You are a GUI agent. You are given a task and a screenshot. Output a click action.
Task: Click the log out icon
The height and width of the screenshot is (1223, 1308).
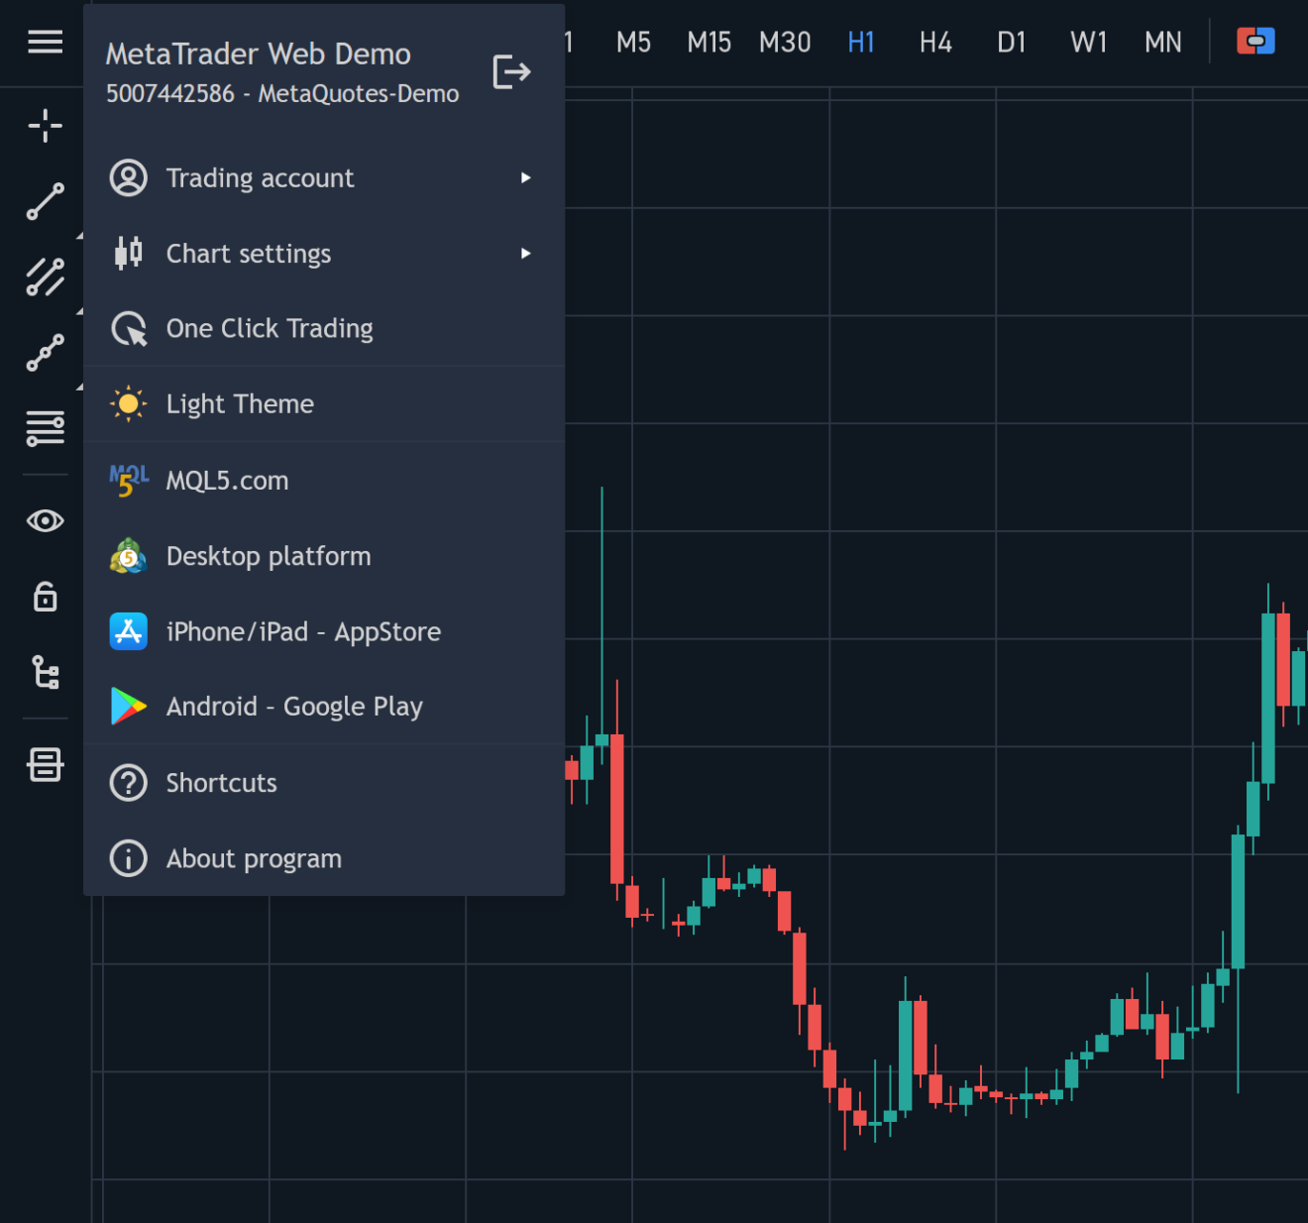(x=511, y=72)
